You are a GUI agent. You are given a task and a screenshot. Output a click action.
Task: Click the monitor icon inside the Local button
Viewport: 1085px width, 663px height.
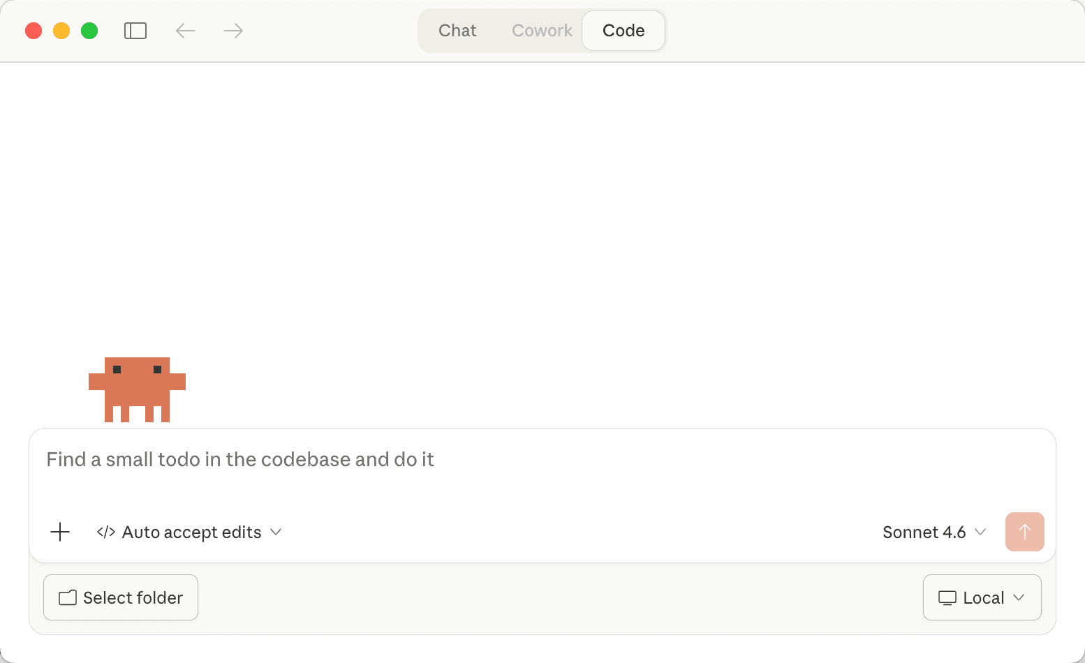pos(947,597)
